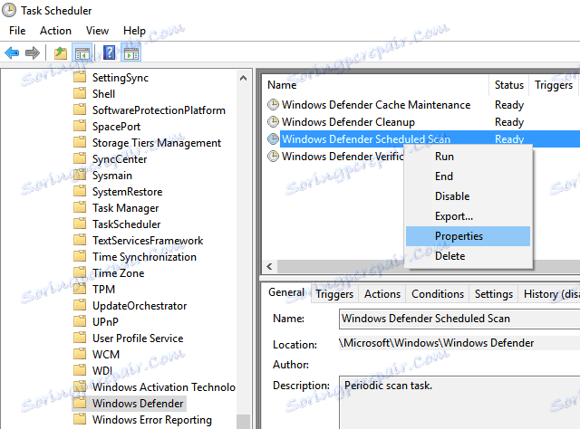The image size is (580, 429).
Task: Select TPM in the tree
Action: click(x=103, y=289)
